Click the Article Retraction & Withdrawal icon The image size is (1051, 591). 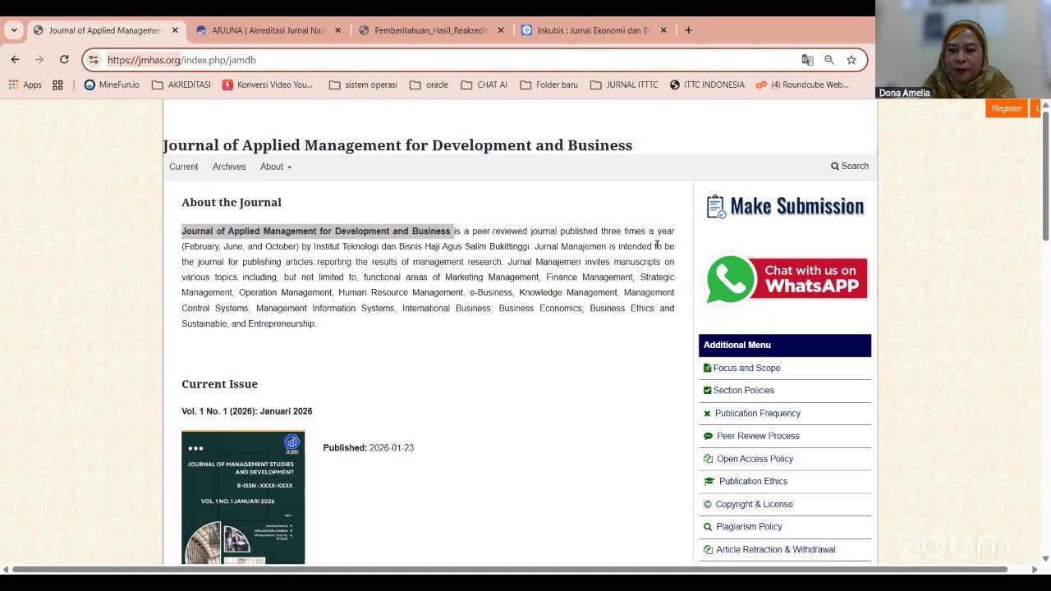[x=708, y=550]
